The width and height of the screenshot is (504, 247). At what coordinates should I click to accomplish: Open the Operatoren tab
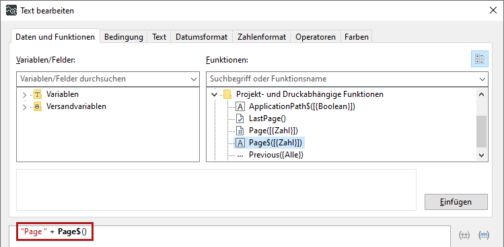(316, 37)
